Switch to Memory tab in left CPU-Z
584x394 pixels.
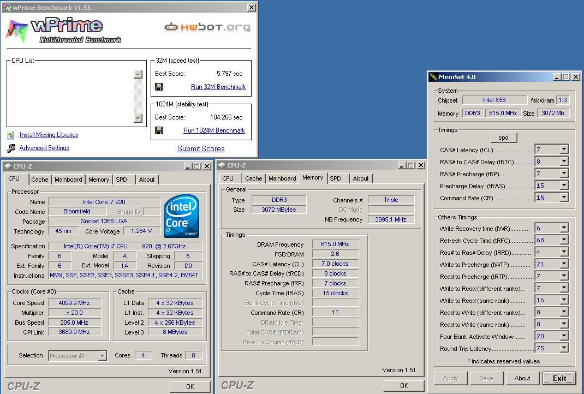(99, 180)
